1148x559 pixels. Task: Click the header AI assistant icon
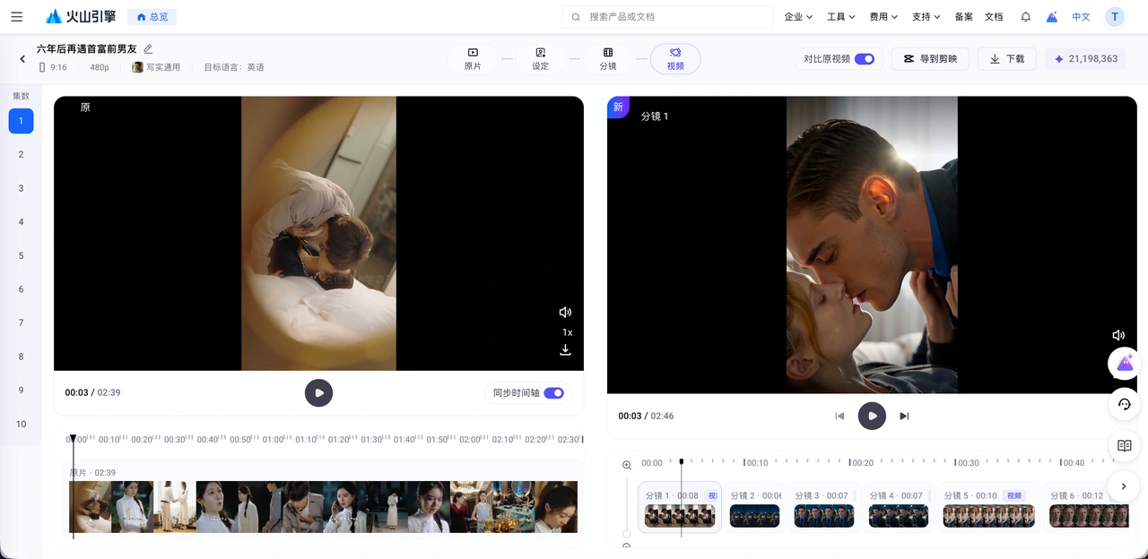[1053, 17]
